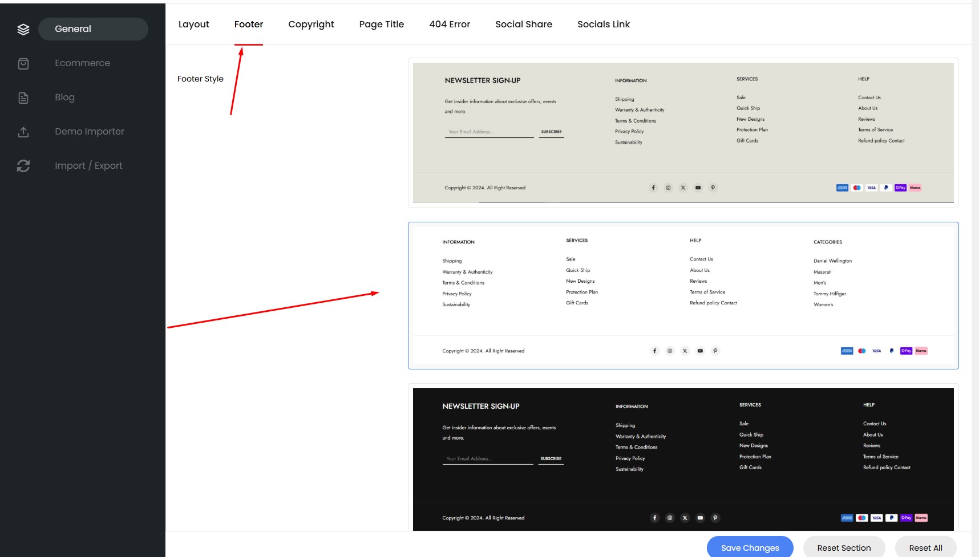Click the Demo Importer upload icon

tap(23, 132)
